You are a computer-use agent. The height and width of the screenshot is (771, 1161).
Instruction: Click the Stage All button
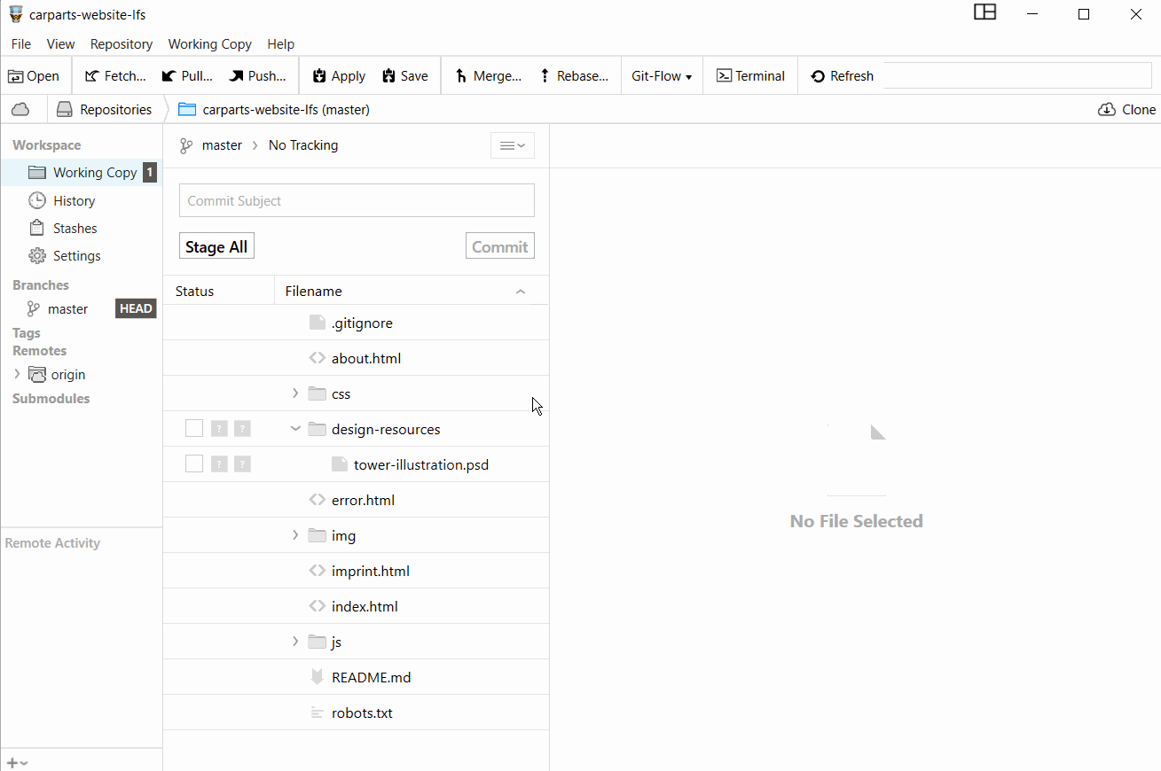click(x=216, y=247)
